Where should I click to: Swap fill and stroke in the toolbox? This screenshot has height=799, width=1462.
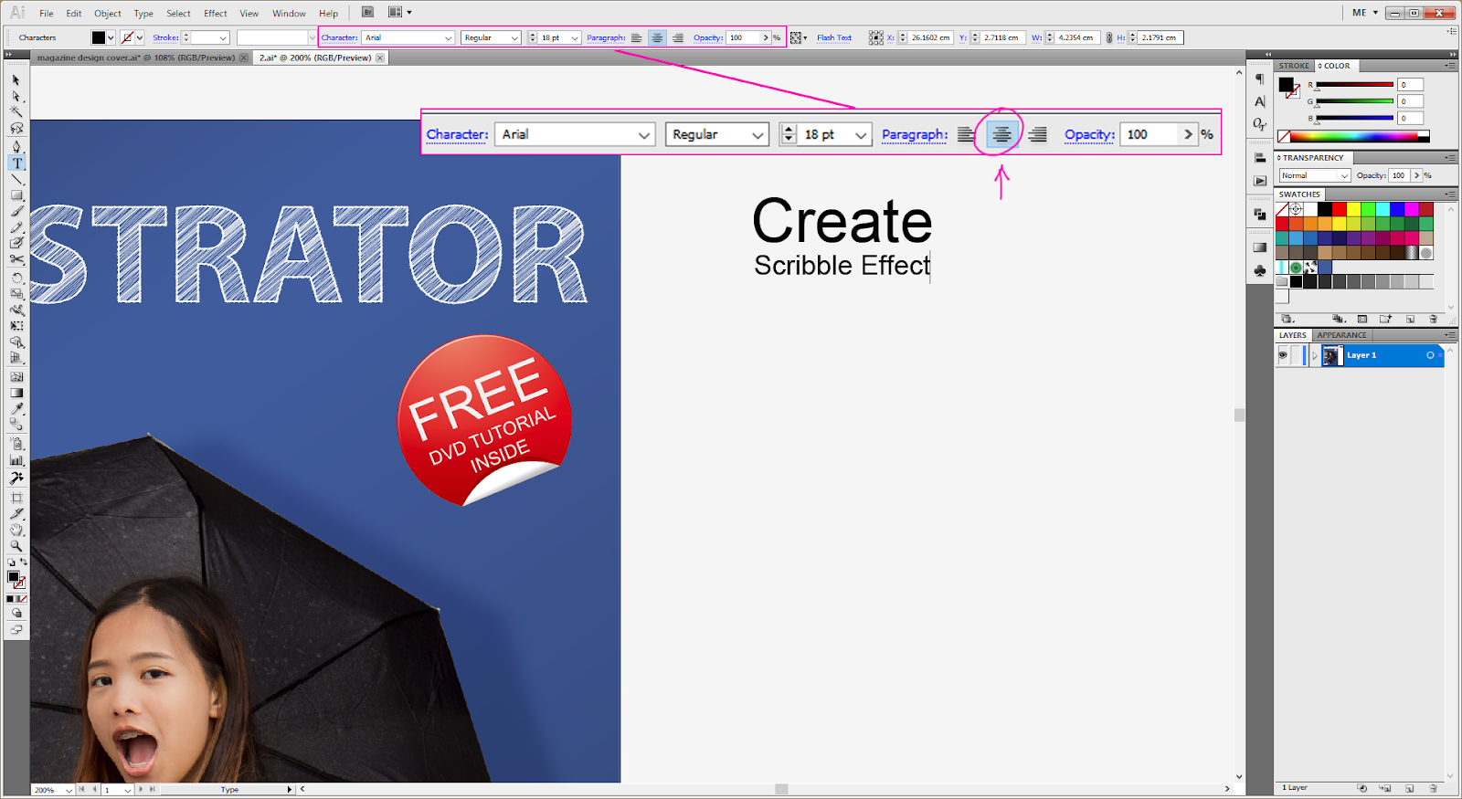pyautogui.click(x=24, y=562)
